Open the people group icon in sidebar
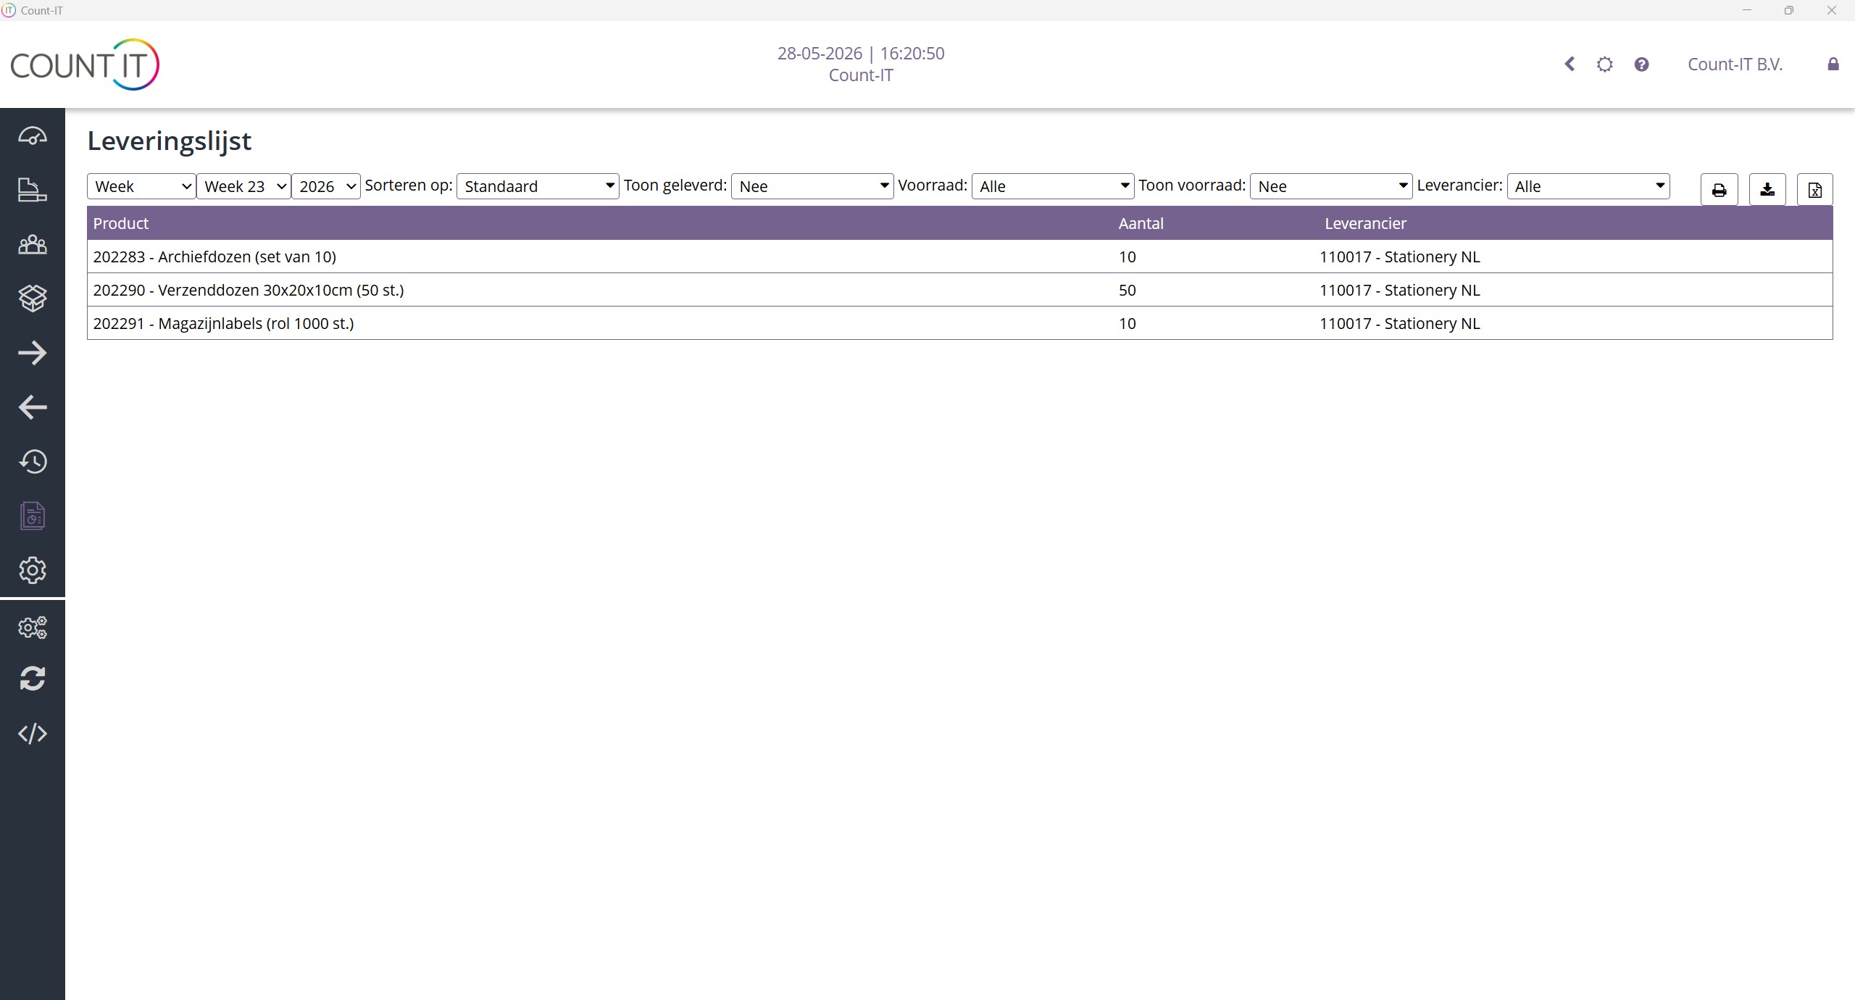The width and height of the screenshot is (1855, 1000). pyautogui.click(x=33, y=244)
